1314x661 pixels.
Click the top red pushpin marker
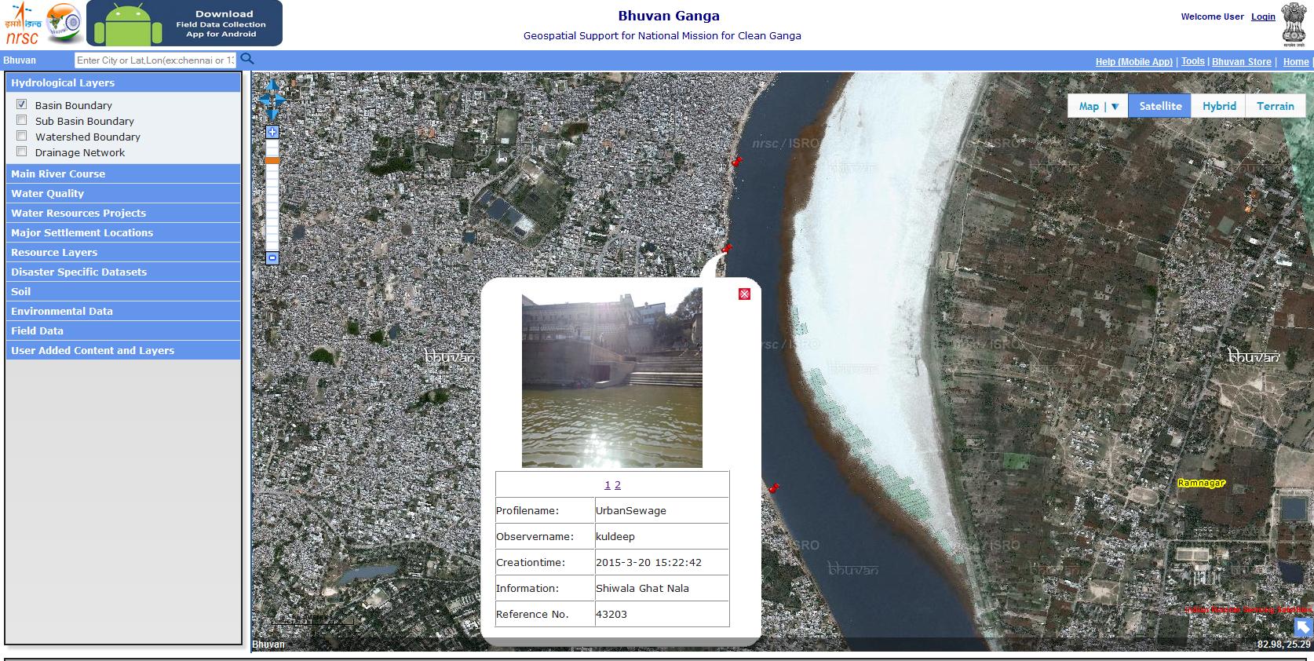pos(736,161)
